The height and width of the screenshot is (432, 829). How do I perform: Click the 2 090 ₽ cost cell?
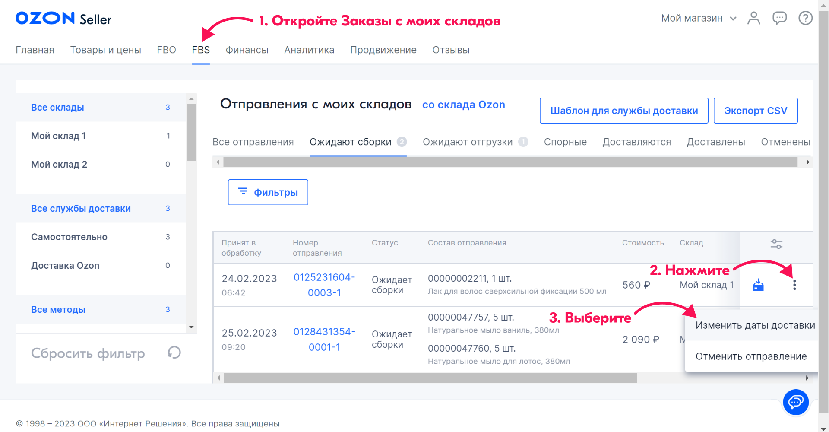(641, 340)
